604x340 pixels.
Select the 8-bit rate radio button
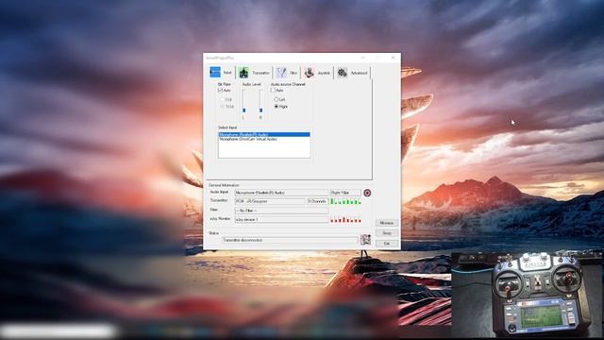click(x=223, y=99)
